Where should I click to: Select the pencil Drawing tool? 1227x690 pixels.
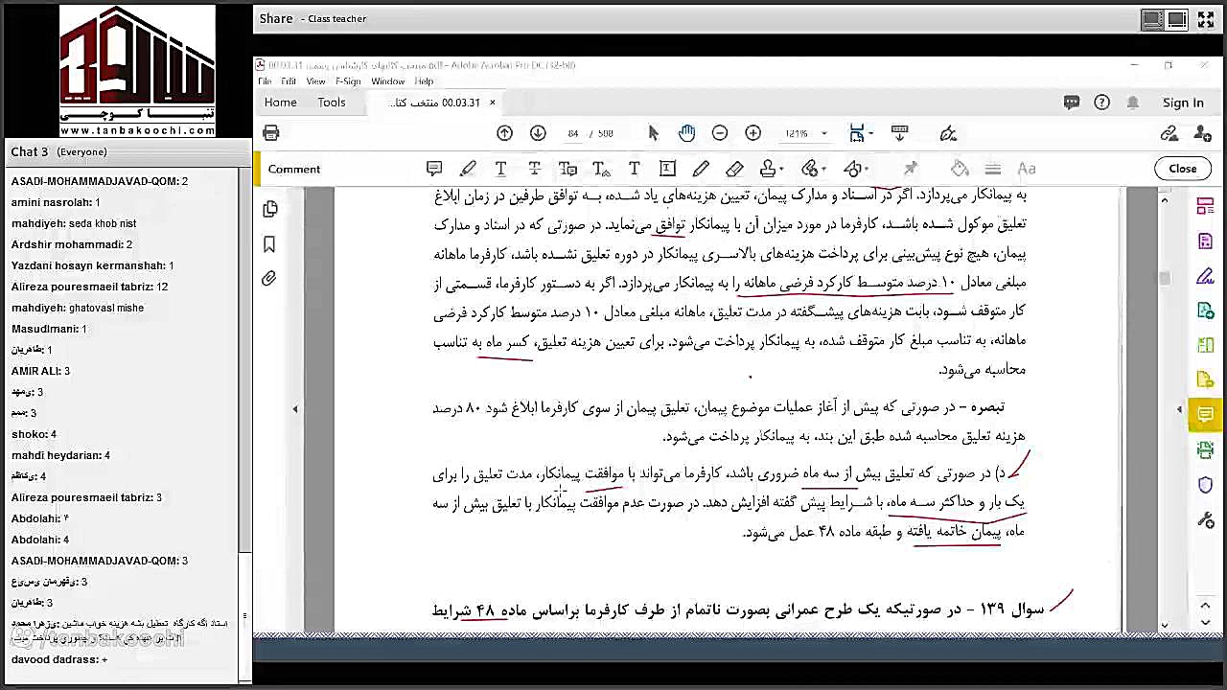pyautogui.click(x=701, y=169)
